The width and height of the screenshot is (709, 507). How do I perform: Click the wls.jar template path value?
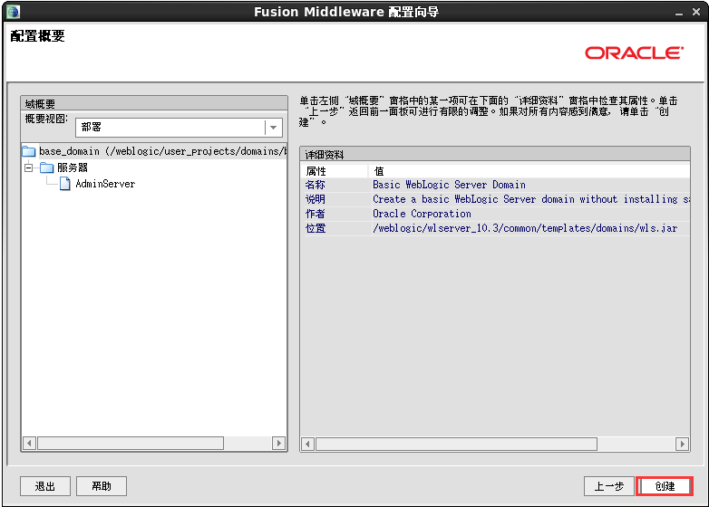[525, 228]
